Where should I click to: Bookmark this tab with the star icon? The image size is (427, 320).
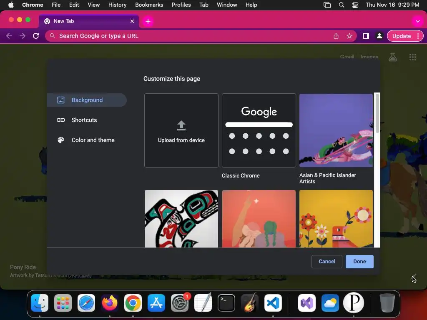coord(349,36)
